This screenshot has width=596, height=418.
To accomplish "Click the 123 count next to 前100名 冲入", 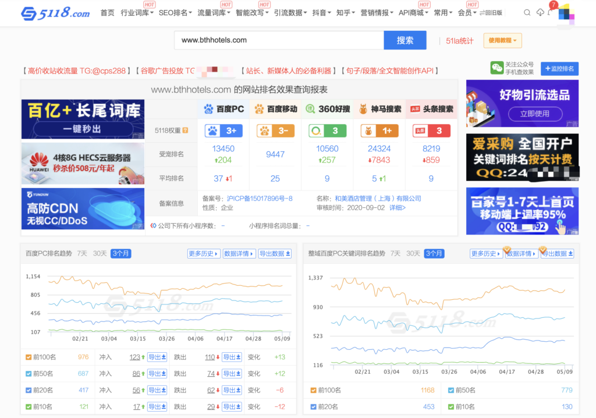I will pos(134,357).
